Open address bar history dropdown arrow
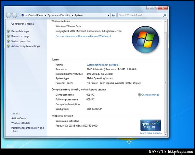195x155 pixels. 109,15
